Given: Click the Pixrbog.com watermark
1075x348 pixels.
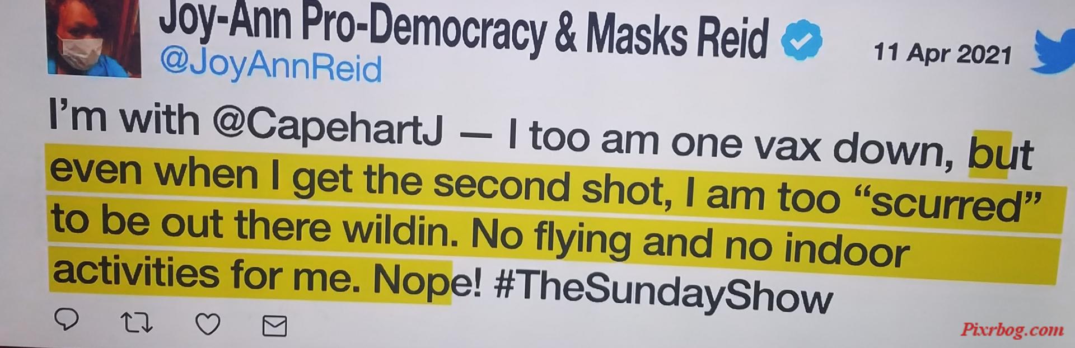Looking at the screenshot, I should pos(1012,330).
